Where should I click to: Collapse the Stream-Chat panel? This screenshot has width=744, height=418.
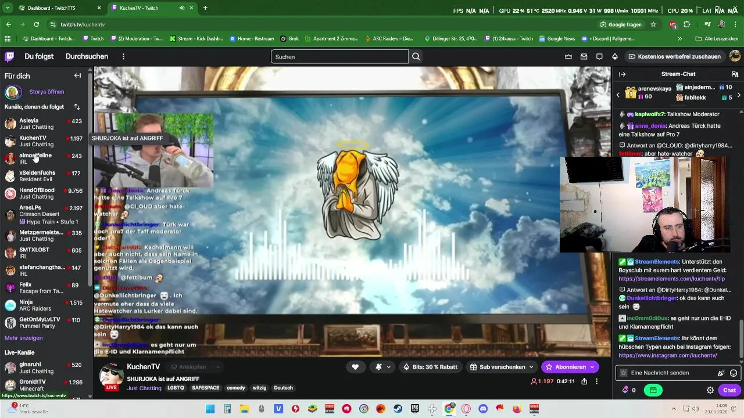tap(622, 74)
